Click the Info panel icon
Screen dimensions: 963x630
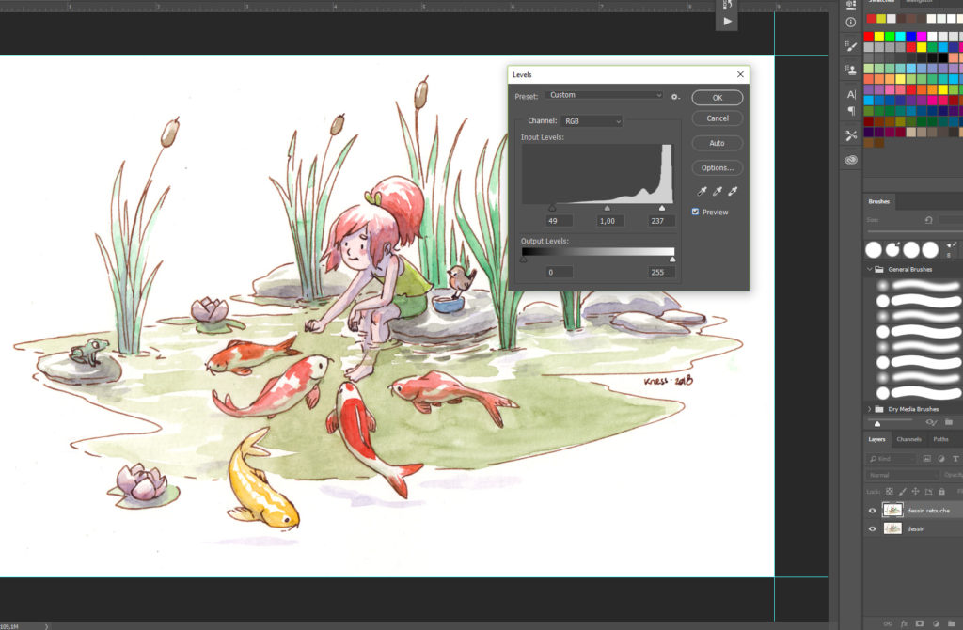pyautogui.click(x=851, y=22)
